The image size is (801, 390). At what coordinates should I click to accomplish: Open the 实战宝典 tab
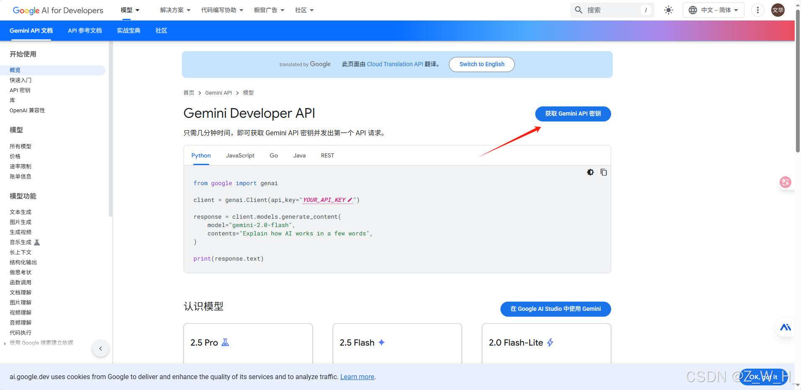(x=129, y=31)
